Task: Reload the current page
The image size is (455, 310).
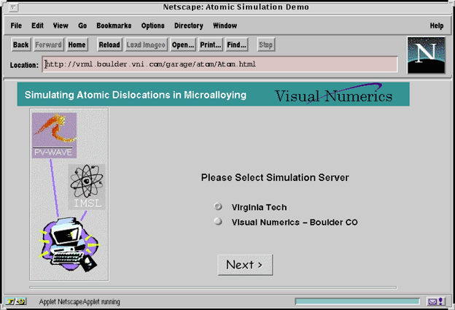Action: coord(109,44)
